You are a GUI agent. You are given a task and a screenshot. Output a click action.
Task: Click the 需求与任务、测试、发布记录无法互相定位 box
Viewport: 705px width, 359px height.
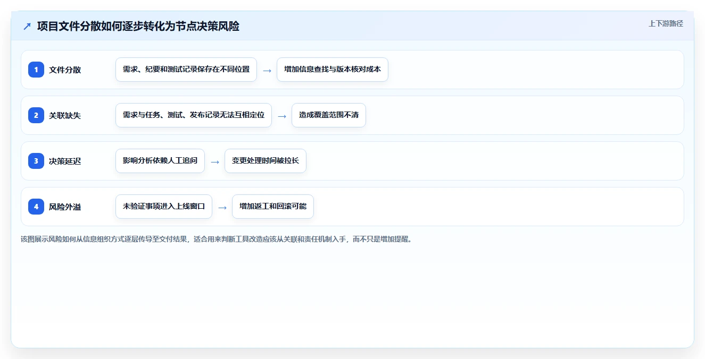click(x=194, y=115)
